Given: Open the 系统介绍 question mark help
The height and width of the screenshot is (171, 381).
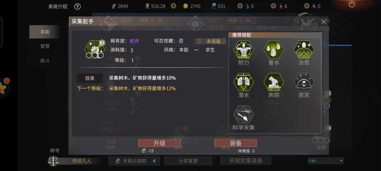Looking at the screenshot, I should pos(77,7).
